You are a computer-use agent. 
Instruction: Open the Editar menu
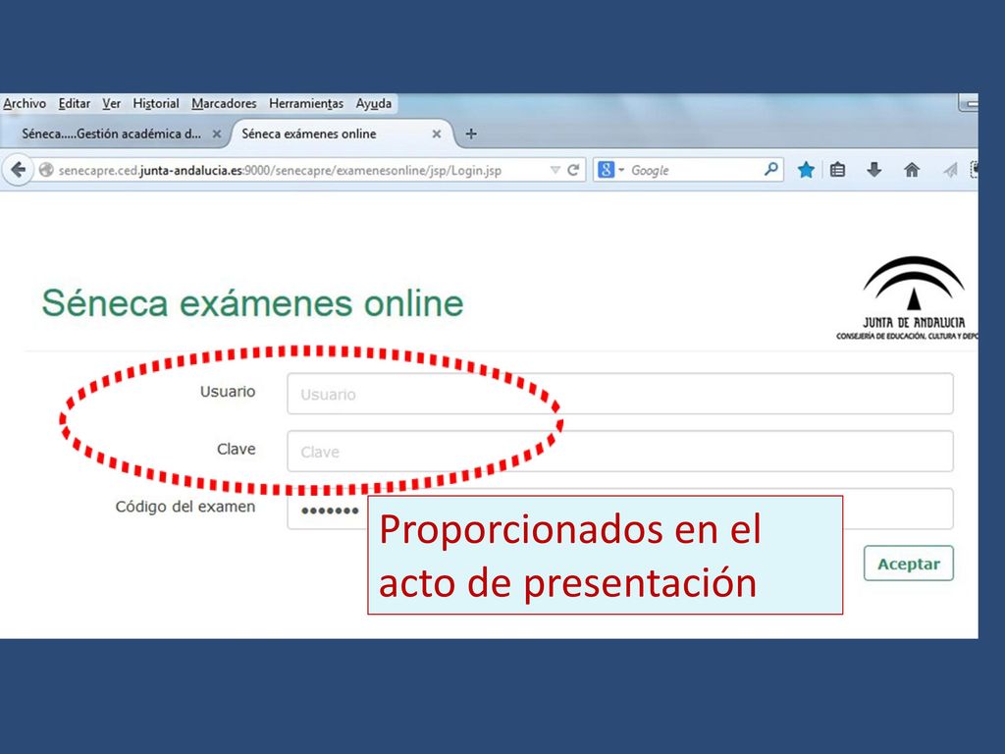[x=75, y=103]
